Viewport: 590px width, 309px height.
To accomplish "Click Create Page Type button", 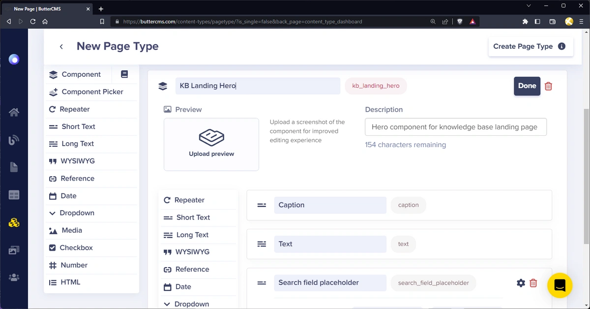I will pyautogui.click(x=531, y=46).
